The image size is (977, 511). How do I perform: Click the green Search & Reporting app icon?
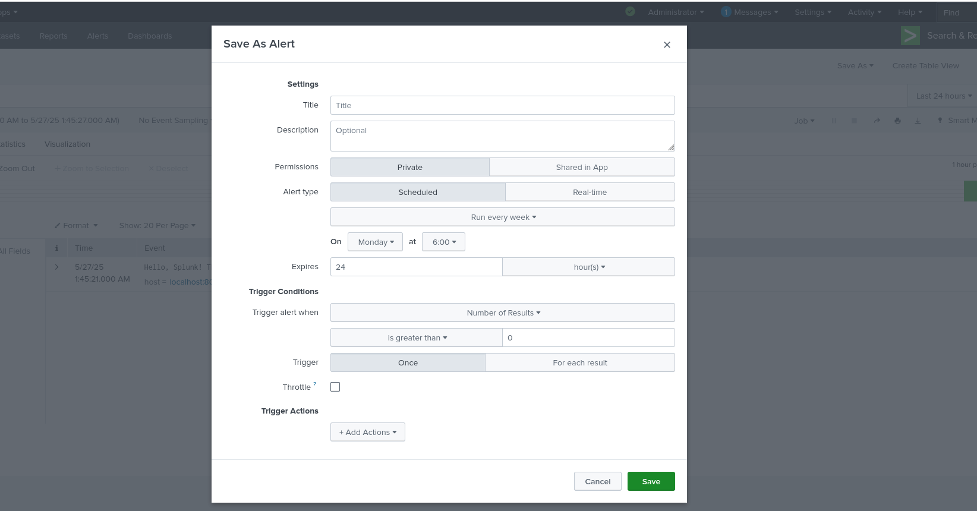pyautogui.click(x=910, y=36)
